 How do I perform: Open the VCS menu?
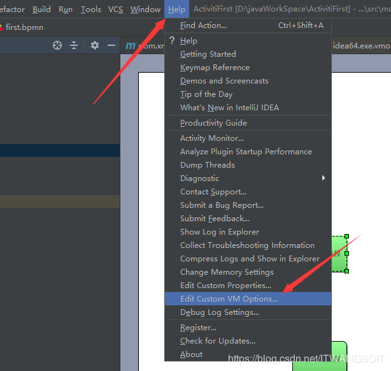(x=115, y=10)
